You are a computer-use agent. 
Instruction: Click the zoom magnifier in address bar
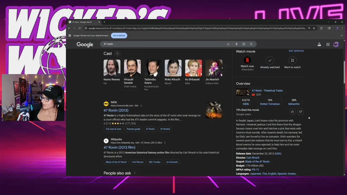coord(309,28)
